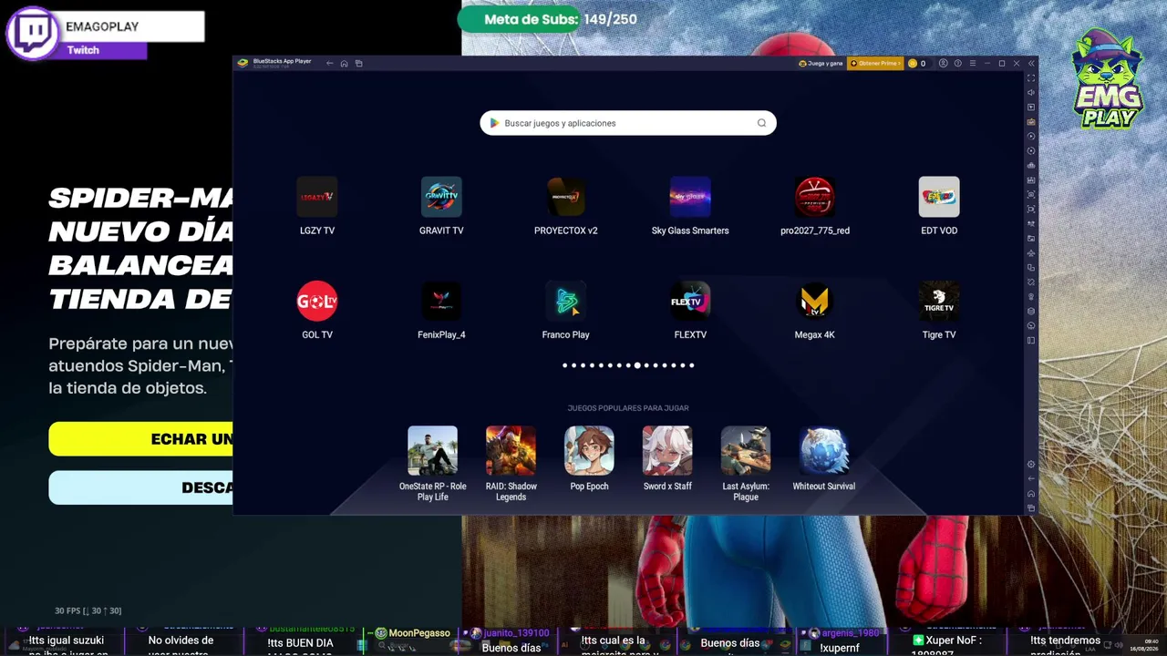Launch the GRAVIT TV app
This screenshot has height=656, width=1167.
[x=441, y=197]
